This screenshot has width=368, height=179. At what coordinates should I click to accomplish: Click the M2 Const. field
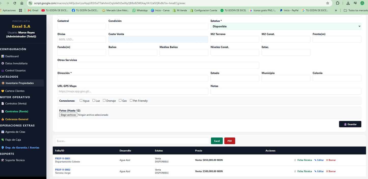coord(286,39)
